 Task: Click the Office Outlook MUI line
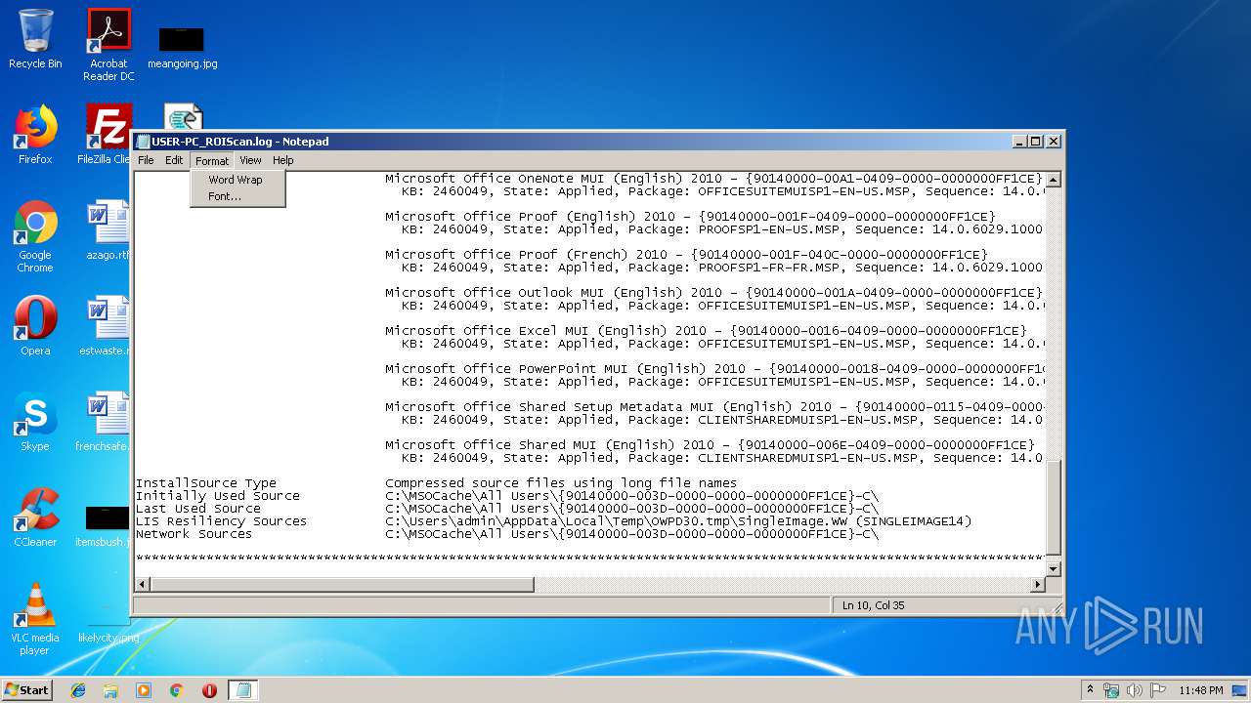tap(713, 293)
